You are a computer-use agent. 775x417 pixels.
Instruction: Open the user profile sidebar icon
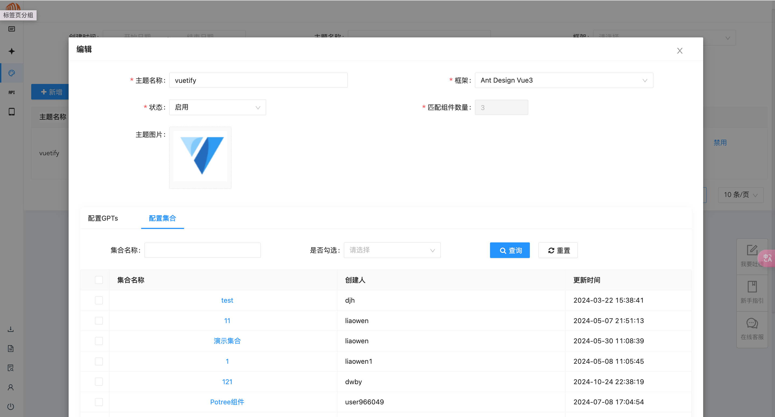click(x=10, y=387)
